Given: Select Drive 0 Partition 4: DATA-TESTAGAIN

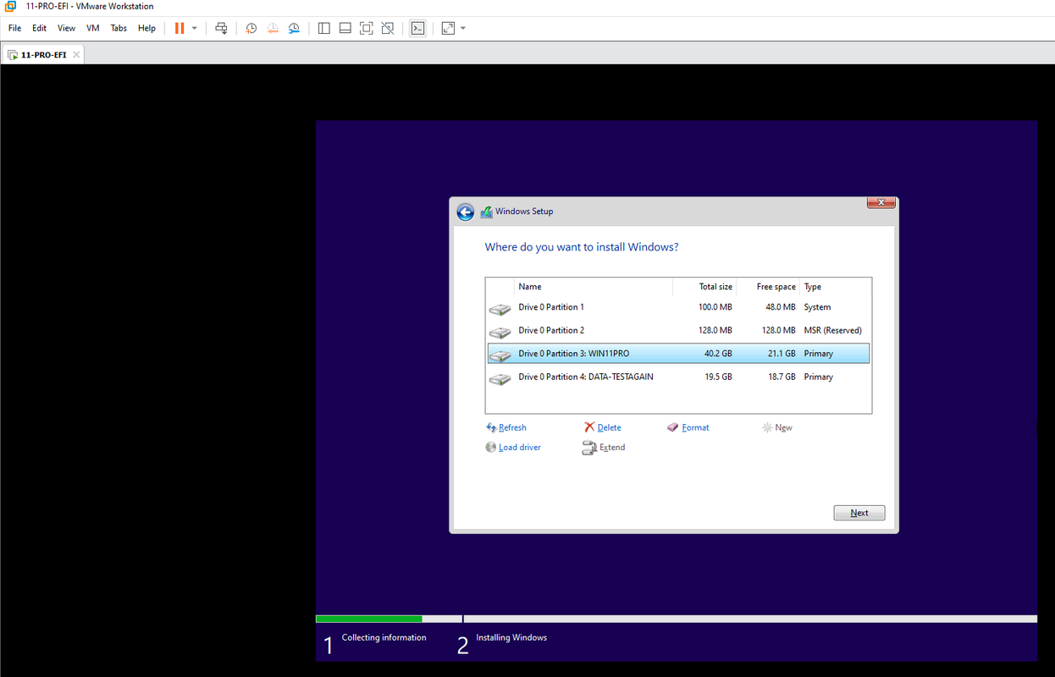Looking at the screenshot, I should click(678, 377).
